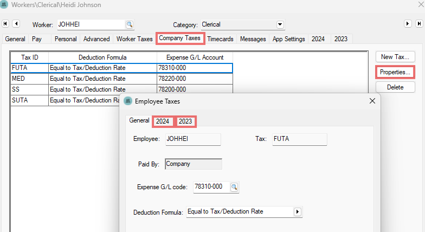Select the Company Taxes tab
Screen dimensions: 425x232
180,38
